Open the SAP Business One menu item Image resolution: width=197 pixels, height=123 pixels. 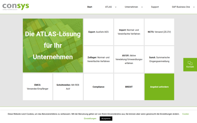click(x=181, y=7)
